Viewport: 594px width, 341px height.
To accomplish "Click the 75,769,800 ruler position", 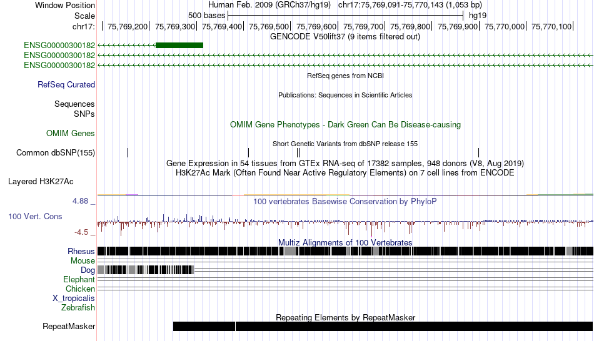I will [410, 26].
